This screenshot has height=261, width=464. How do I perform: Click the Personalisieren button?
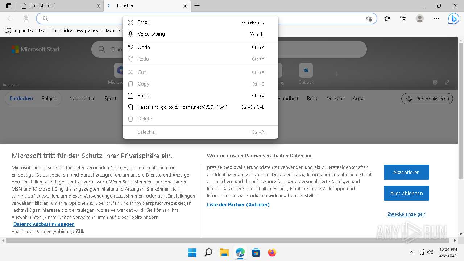pyautogui.click(x=427, y=99)
